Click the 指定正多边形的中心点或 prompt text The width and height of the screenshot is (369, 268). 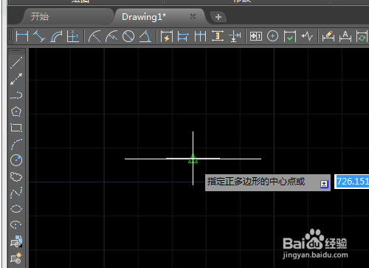pyautogui.click(x=256, y=182)
